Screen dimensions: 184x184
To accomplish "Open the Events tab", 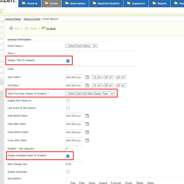I will click(51, 4).
